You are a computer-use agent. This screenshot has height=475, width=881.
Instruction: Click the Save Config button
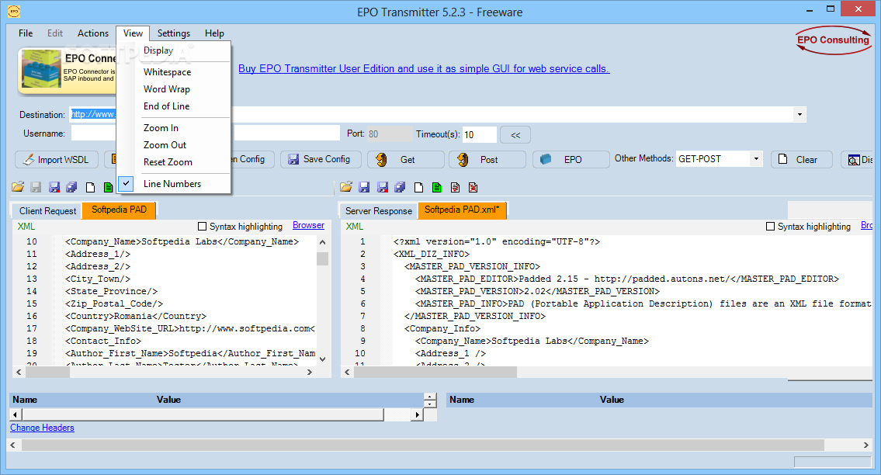[x=321, y=160]
